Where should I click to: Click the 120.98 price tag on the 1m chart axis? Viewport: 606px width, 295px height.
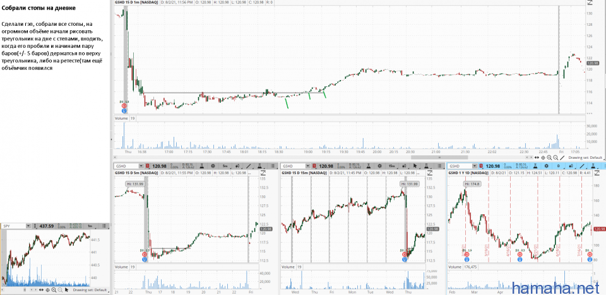point(593,63)
